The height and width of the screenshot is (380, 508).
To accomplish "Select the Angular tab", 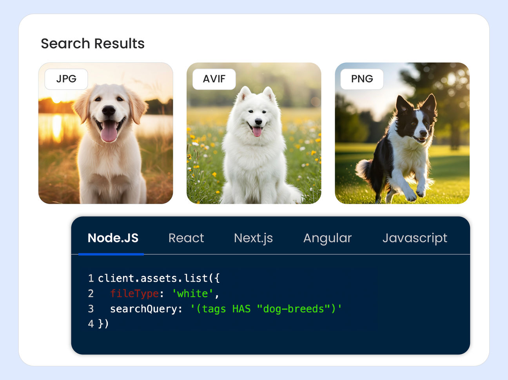I will point(327,238).
